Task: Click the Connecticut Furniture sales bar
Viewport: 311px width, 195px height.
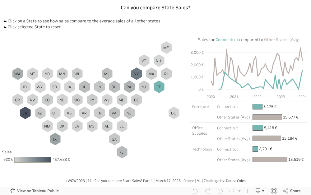Action: pyautogui.click(x=258, y=107)
